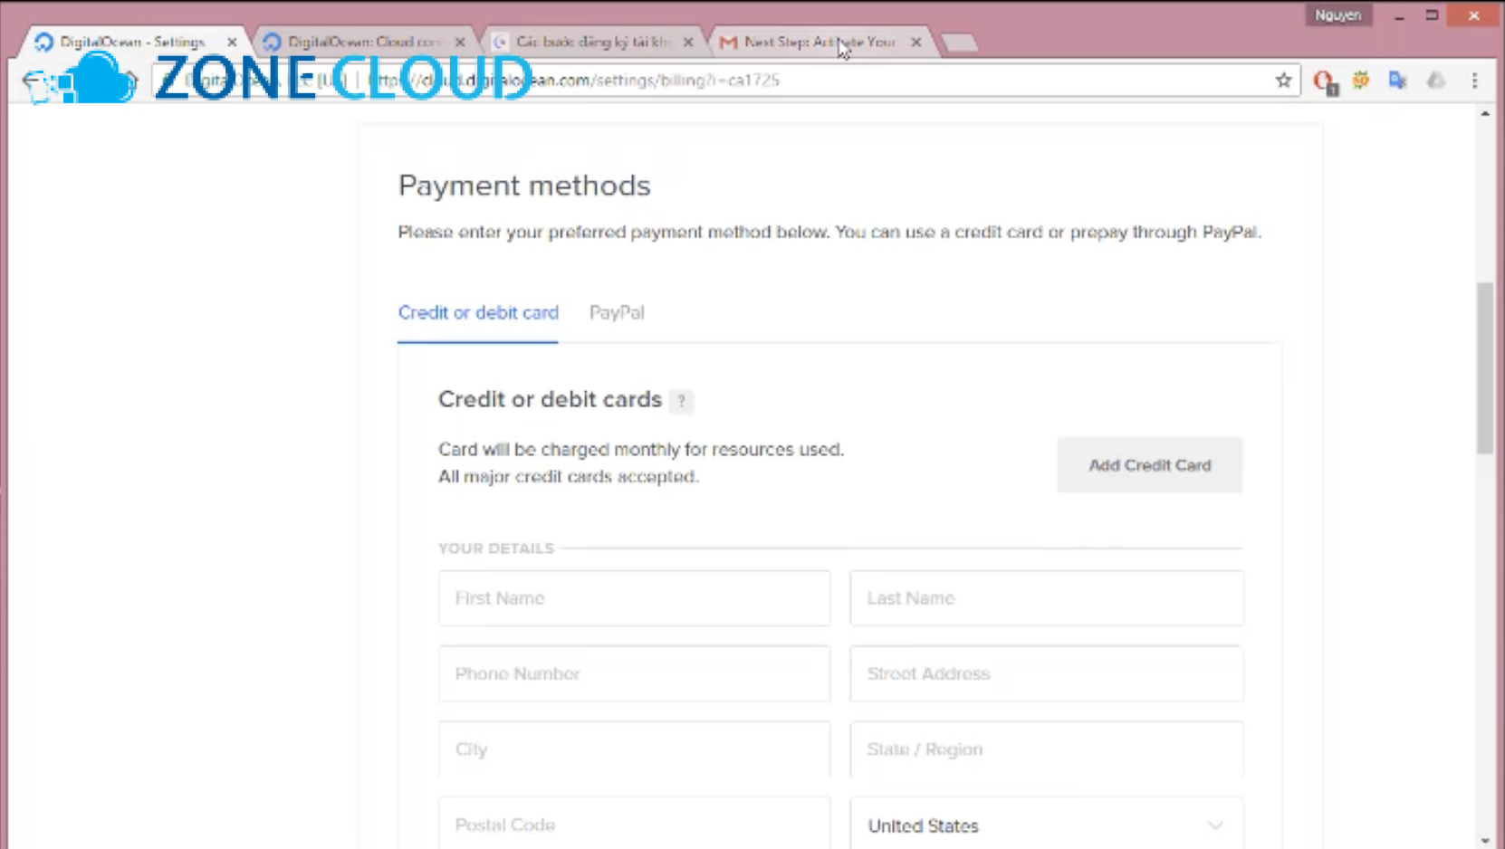Click the orange gear extension icon
The width and height of the screenshot is (1505, 849).
pos(1361,81)
